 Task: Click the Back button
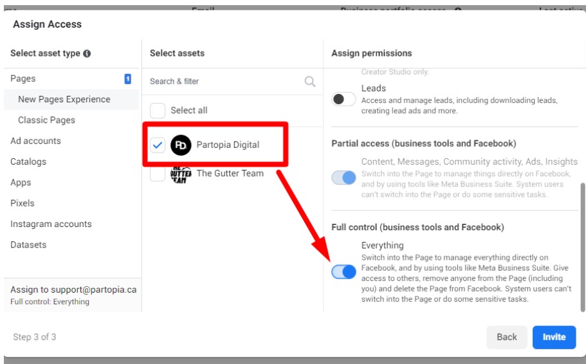point(507,337)
